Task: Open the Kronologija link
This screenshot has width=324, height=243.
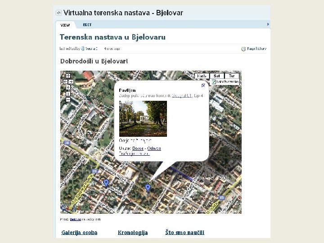Action: click(x=133, y=233)
